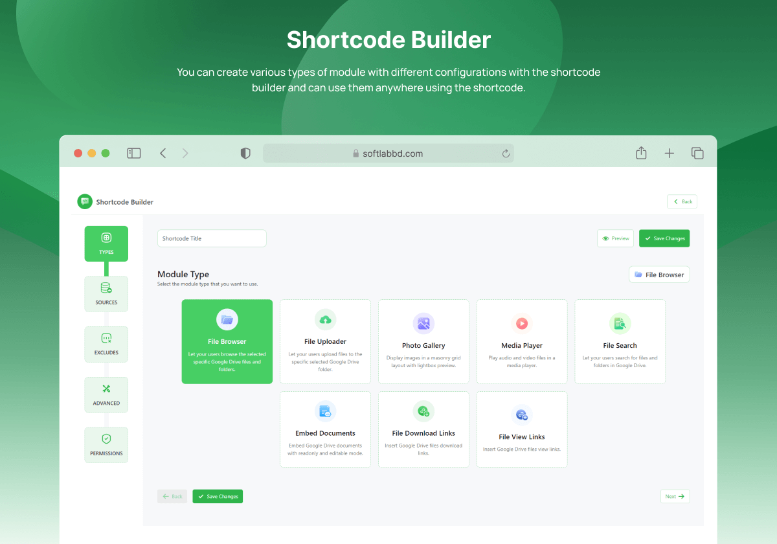
Task: Click the top Save Changes button
Action: click(x=664, y=238)
